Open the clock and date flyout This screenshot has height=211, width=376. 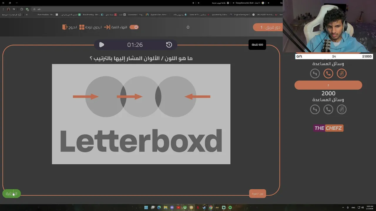point(370,207)
